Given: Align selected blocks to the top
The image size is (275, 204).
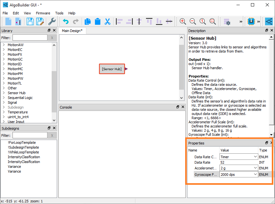Looking at the screenshot, I should [x=149, y=21].
